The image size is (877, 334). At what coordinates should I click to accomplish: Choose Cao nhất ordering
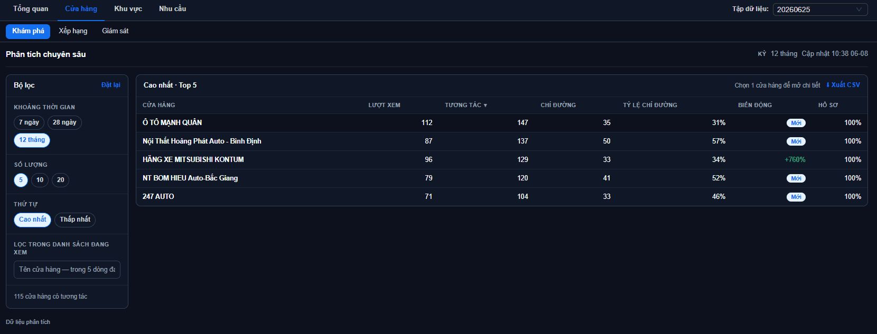coord(32,220)
